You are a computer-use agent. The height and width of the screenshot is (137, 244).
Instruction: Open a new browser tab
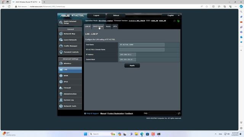[44, 2]
